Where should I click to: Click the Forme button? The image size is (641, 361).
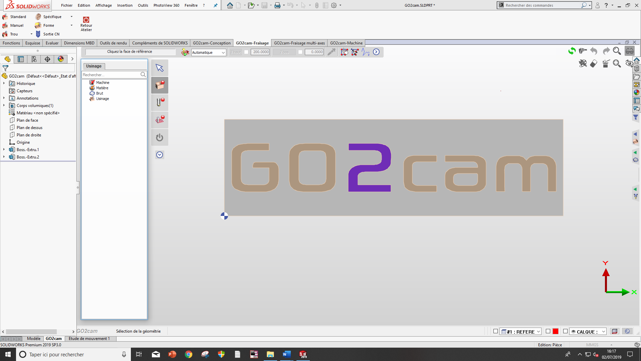coord(44,25)
